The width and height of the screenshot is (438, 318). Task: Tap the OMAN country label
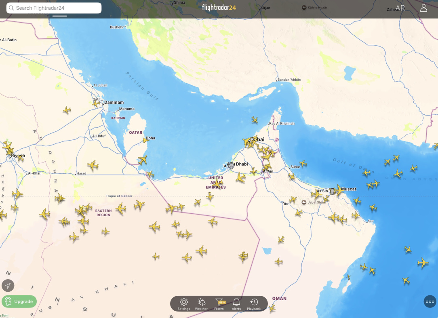click(x=279, y=299)
